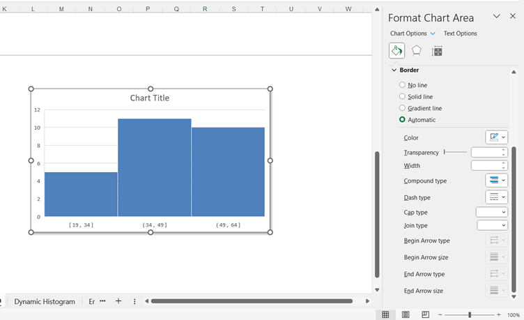Select Gradient line radio button
Image resolution: width=524 pixels, height=320 pixels.
coord(402,108)
